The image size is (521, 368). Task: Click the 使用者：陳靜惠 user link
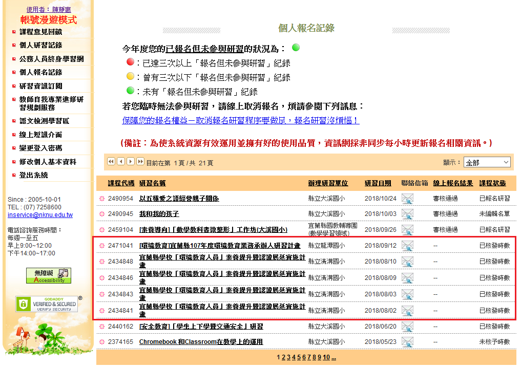(49, 10)
